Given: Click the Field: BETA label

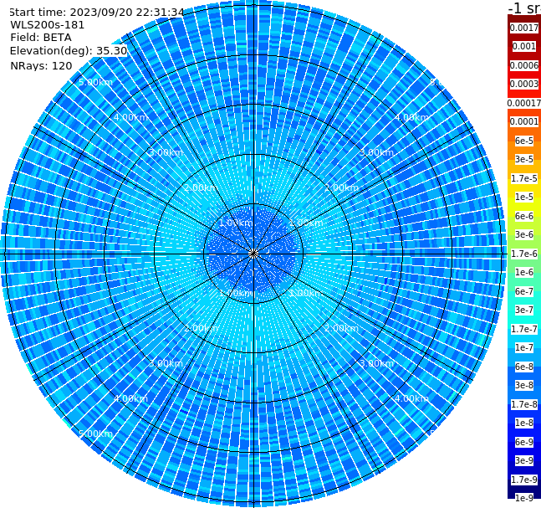Looking at the screenshot, I should coord(41,38).
